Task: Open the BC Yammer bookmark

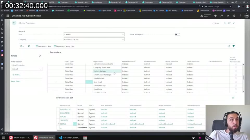Action: pyautogui.click(x=159, y=11)
